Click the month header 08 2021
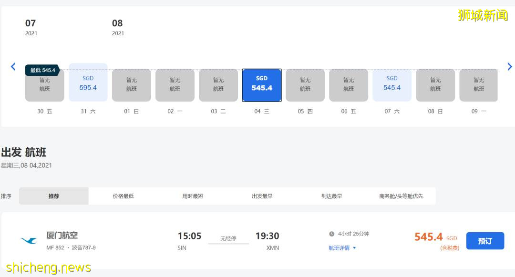515x277 pixels. click(x=118, y=26)
